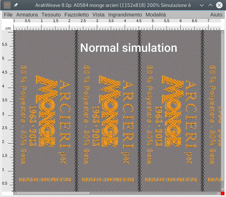
Task: Open the Tessuto menu
Action: pyautogui.click(x=51, y=15)
